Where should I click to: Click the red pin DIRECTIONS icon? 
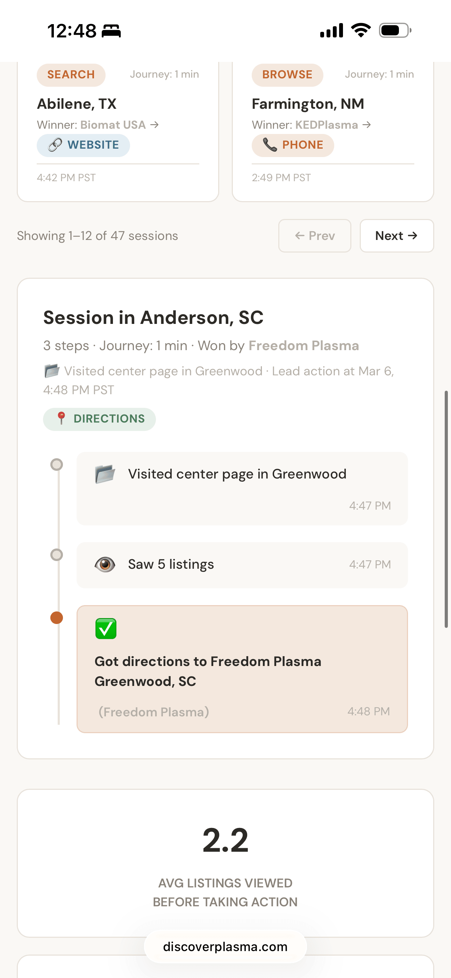click(x=61, y=418)
